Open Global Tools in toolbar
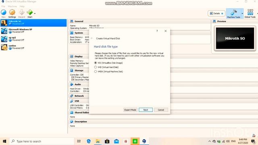Image resolution: width=258 pixels, height=145 pixels. click(x=250, y=13)
